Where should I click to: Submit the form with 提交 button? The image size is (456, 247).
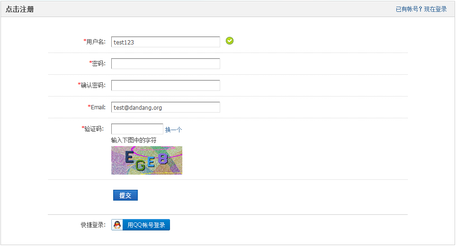click(125, 195)
